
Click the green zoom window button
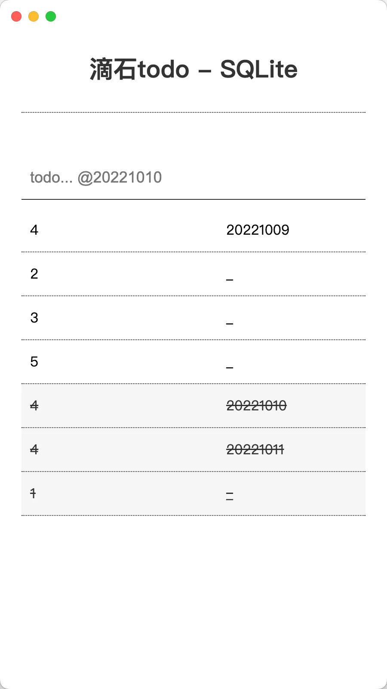pos(51,16)
